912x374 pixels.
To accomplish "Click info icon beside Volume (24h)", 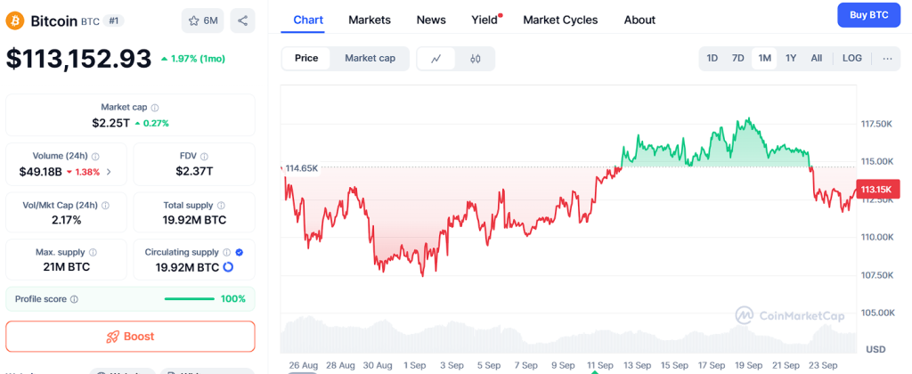I will pyautogui.click(x=95, y=157).
